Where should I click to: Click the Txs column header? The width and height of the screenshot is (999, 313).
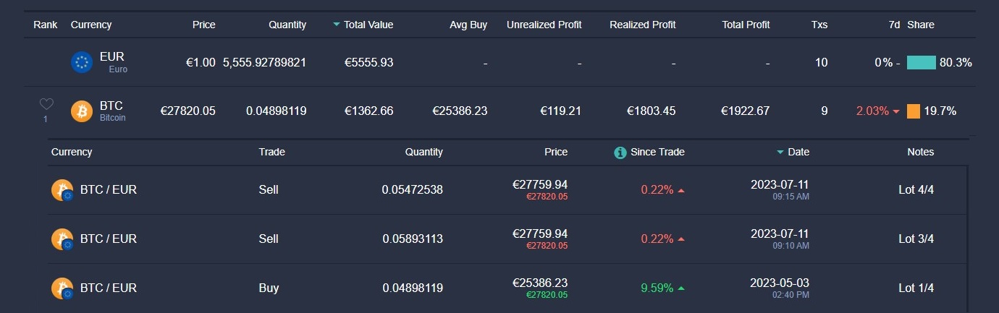point(819,25)
